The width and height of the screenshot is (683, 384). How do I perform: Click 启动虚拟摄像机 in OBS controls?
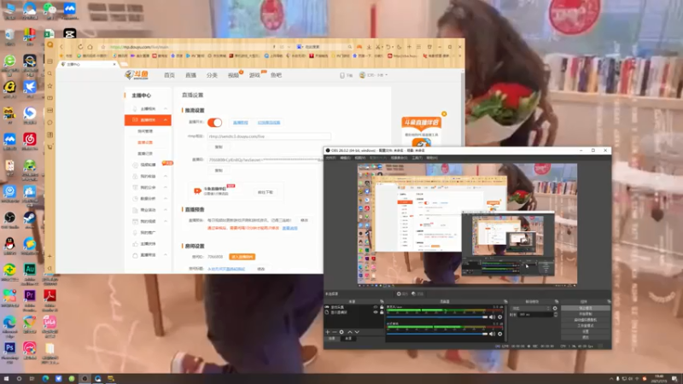click(586, 319)
